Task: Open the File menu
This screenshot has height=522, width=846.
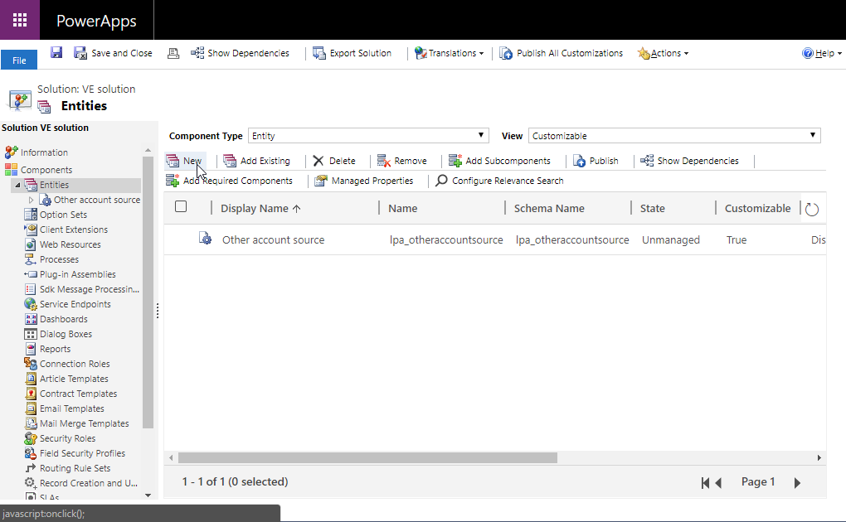Action: 19,60
